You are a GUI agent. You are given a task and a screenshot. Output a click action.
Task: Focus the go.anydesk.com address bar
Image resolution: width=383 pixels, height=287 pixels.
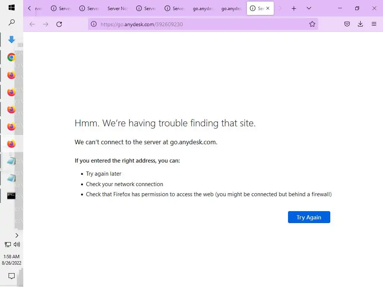pos(203,24)
